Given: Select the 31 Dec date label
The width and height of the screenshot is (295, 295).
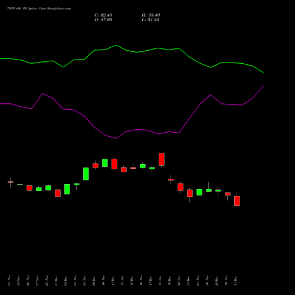Looking at the screenshot, I should point(235,280).
